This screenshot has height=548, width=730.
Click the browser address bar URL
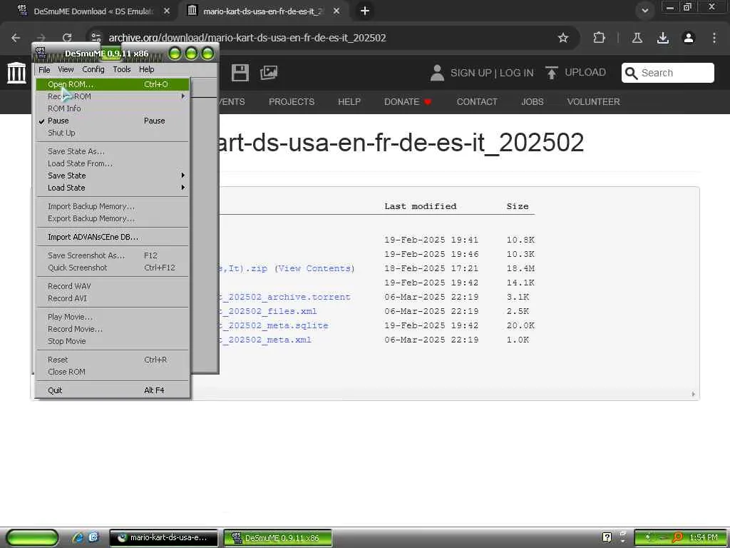(x=247, y=38)
